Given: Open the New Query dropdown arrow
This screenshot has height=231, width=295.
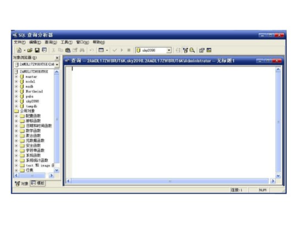Looking at the screenshot, I should [24, 51].
